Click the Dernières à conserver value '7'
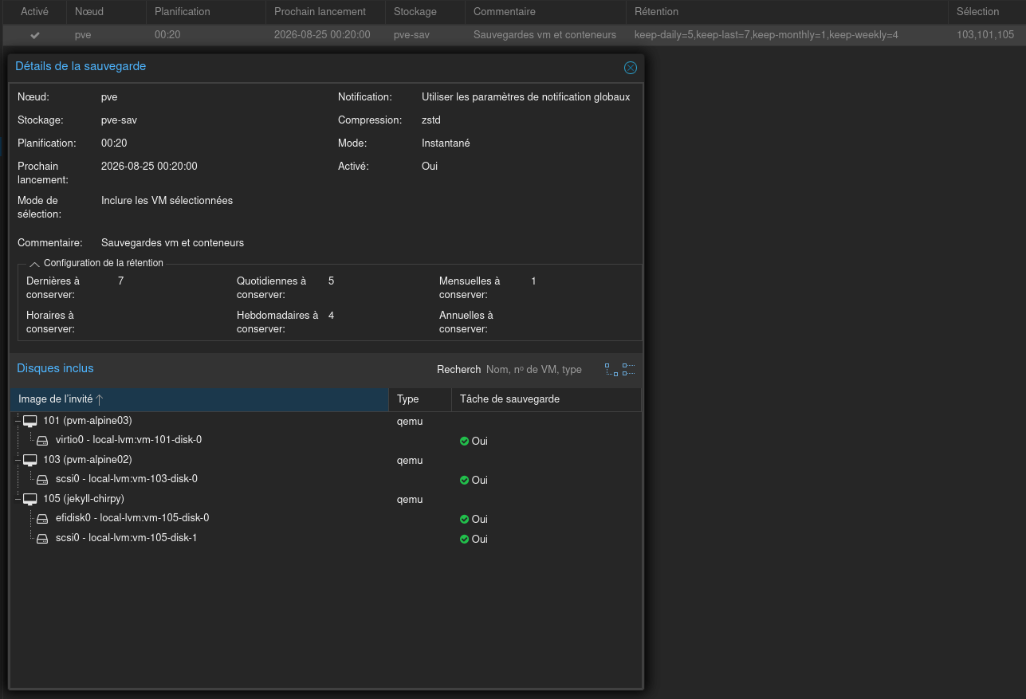The width and height of the screenshot is (1026, 699). [121, 281]
